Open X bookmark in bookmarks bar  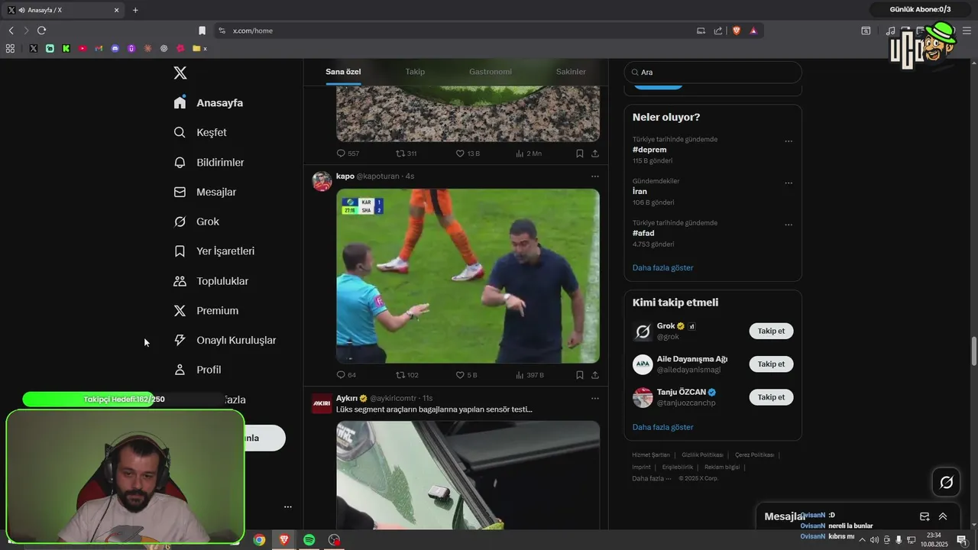pyautogui.click(x=33, y=48)
